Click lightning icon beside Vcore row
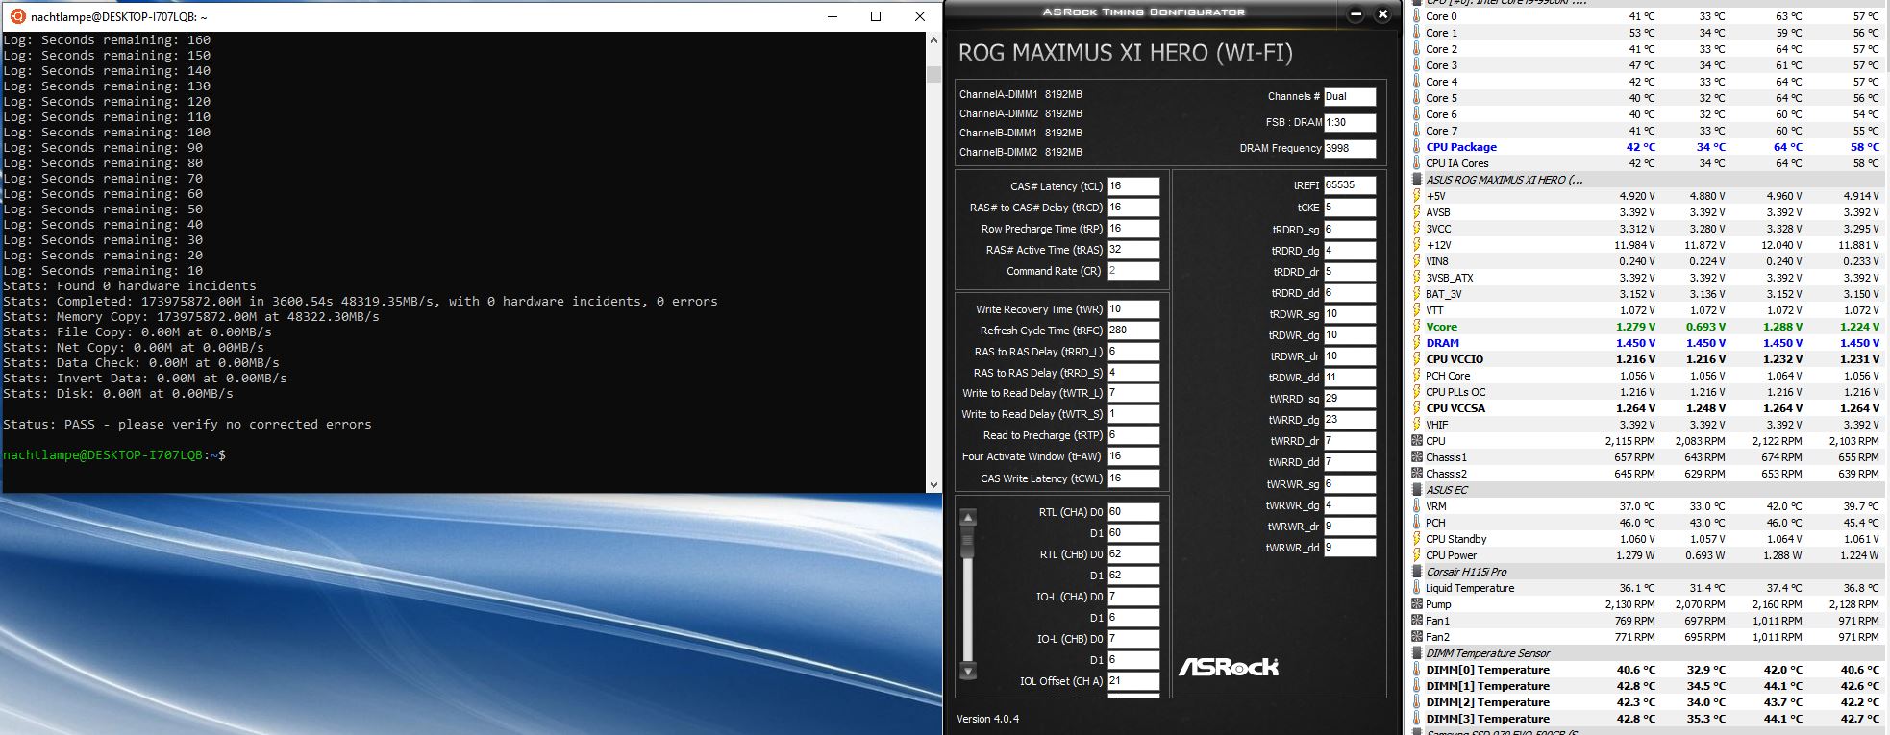Image resolution: width=1890 pixels, height=735 pixels. point(1416,327)
